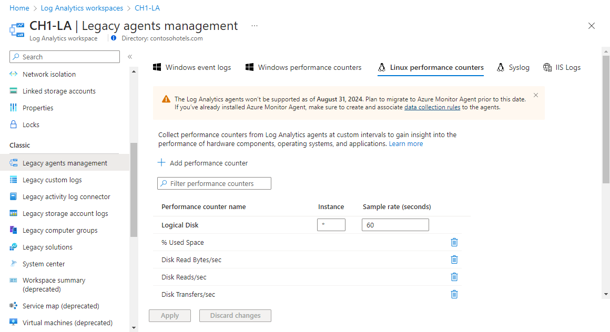Switch to the Windows event logs tab
The width and height of the screenshot is (610, 332).
[x=192, y=67]
